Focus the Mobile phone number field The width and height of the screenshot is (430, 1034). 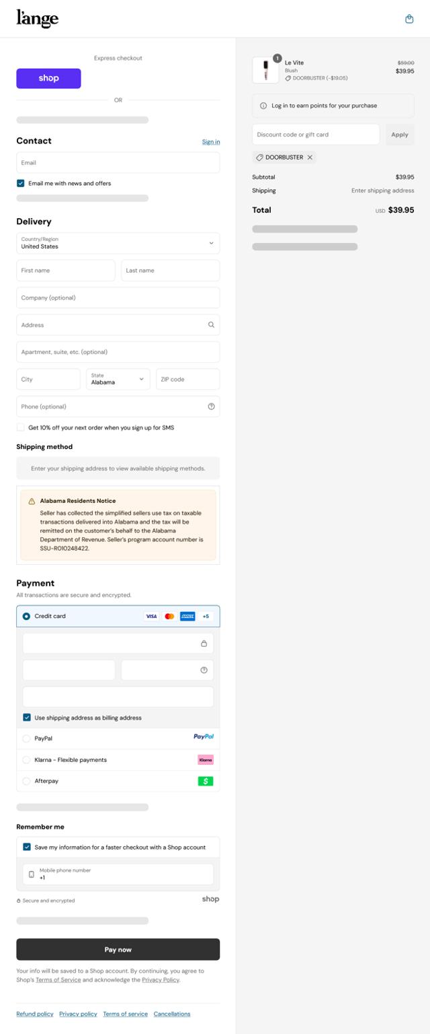coord(118,874)
